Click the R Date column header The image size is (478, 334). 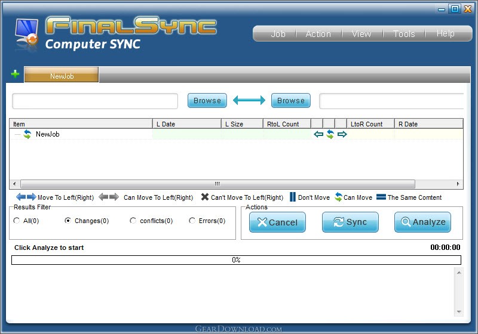(429, 124)
